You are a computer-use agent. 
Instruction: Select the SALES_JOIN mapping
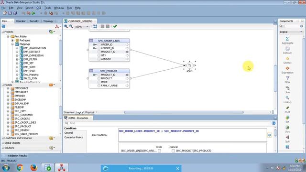[30, 78]
